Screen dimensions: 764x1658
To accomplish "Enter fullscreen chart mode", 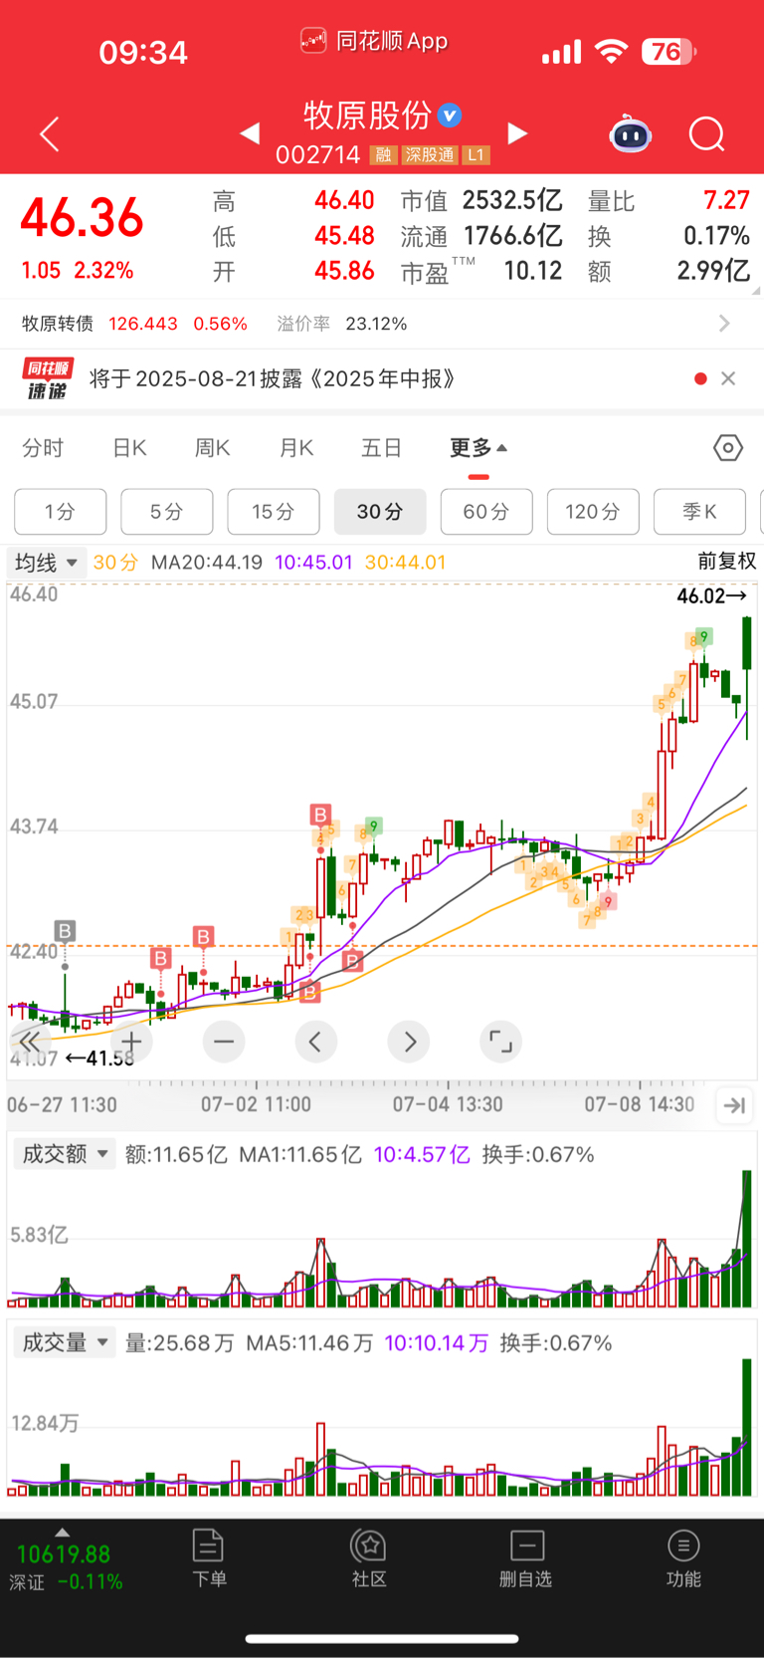I will tap(501, 1042).
